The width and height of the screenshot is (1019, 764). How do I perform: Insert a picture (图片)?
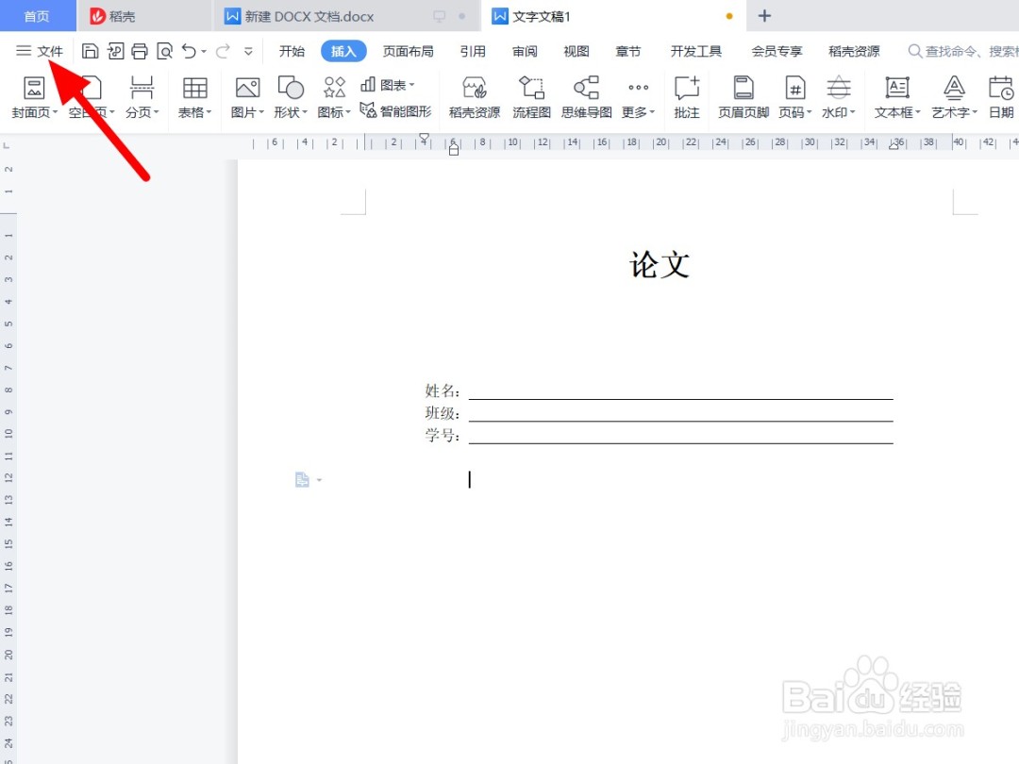point(247,97)
